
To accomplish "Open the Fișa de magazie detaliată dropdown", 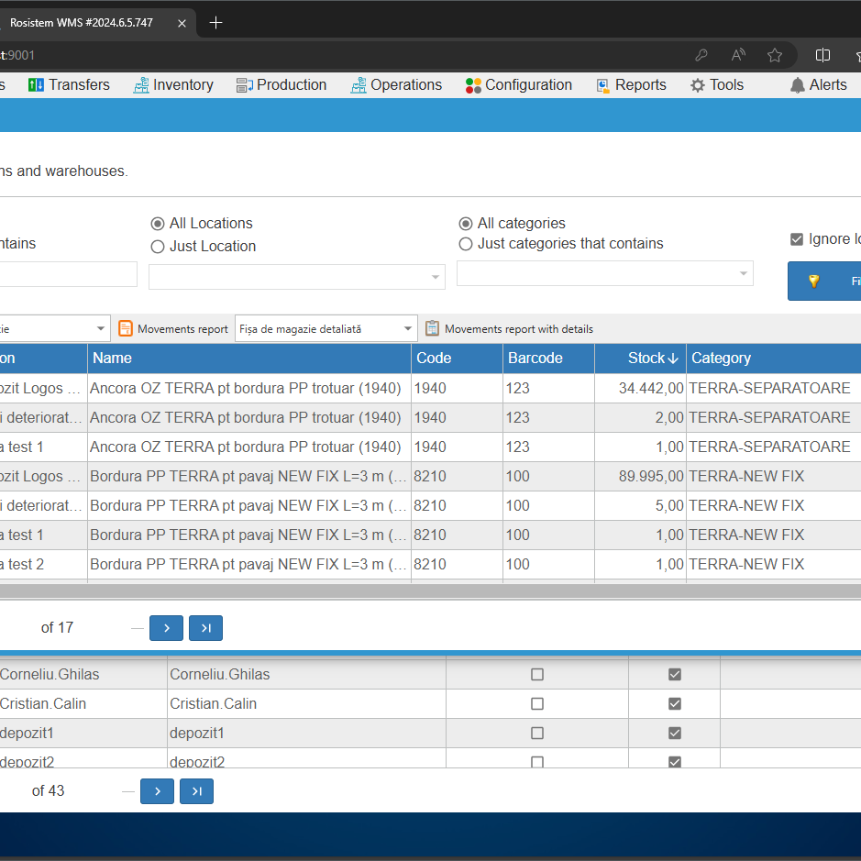I will (x=407, y=328).
